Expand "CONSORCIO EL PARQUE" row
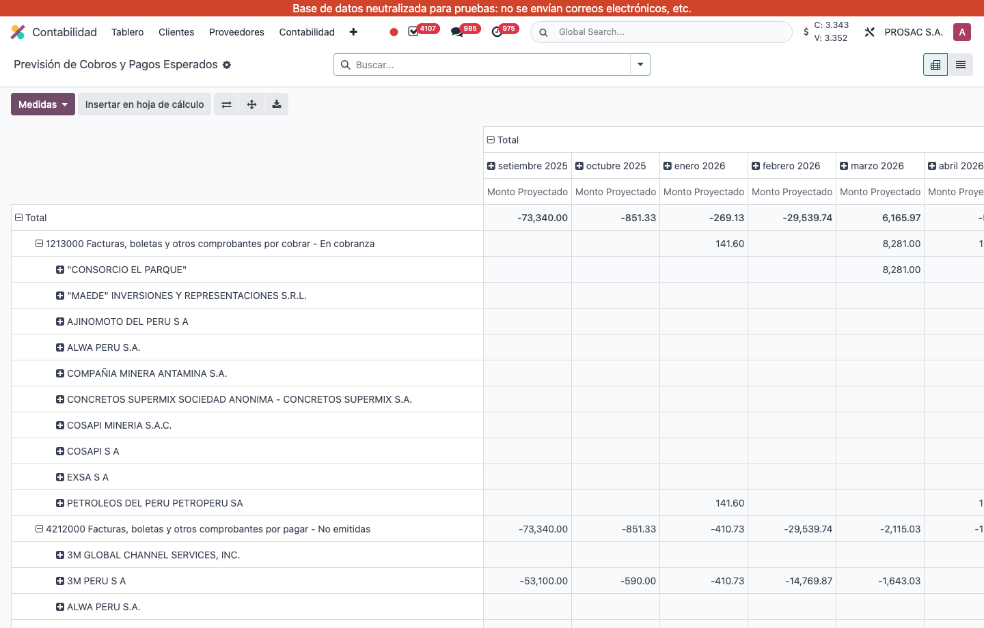The image size is (984, 628). pos(60,270)
